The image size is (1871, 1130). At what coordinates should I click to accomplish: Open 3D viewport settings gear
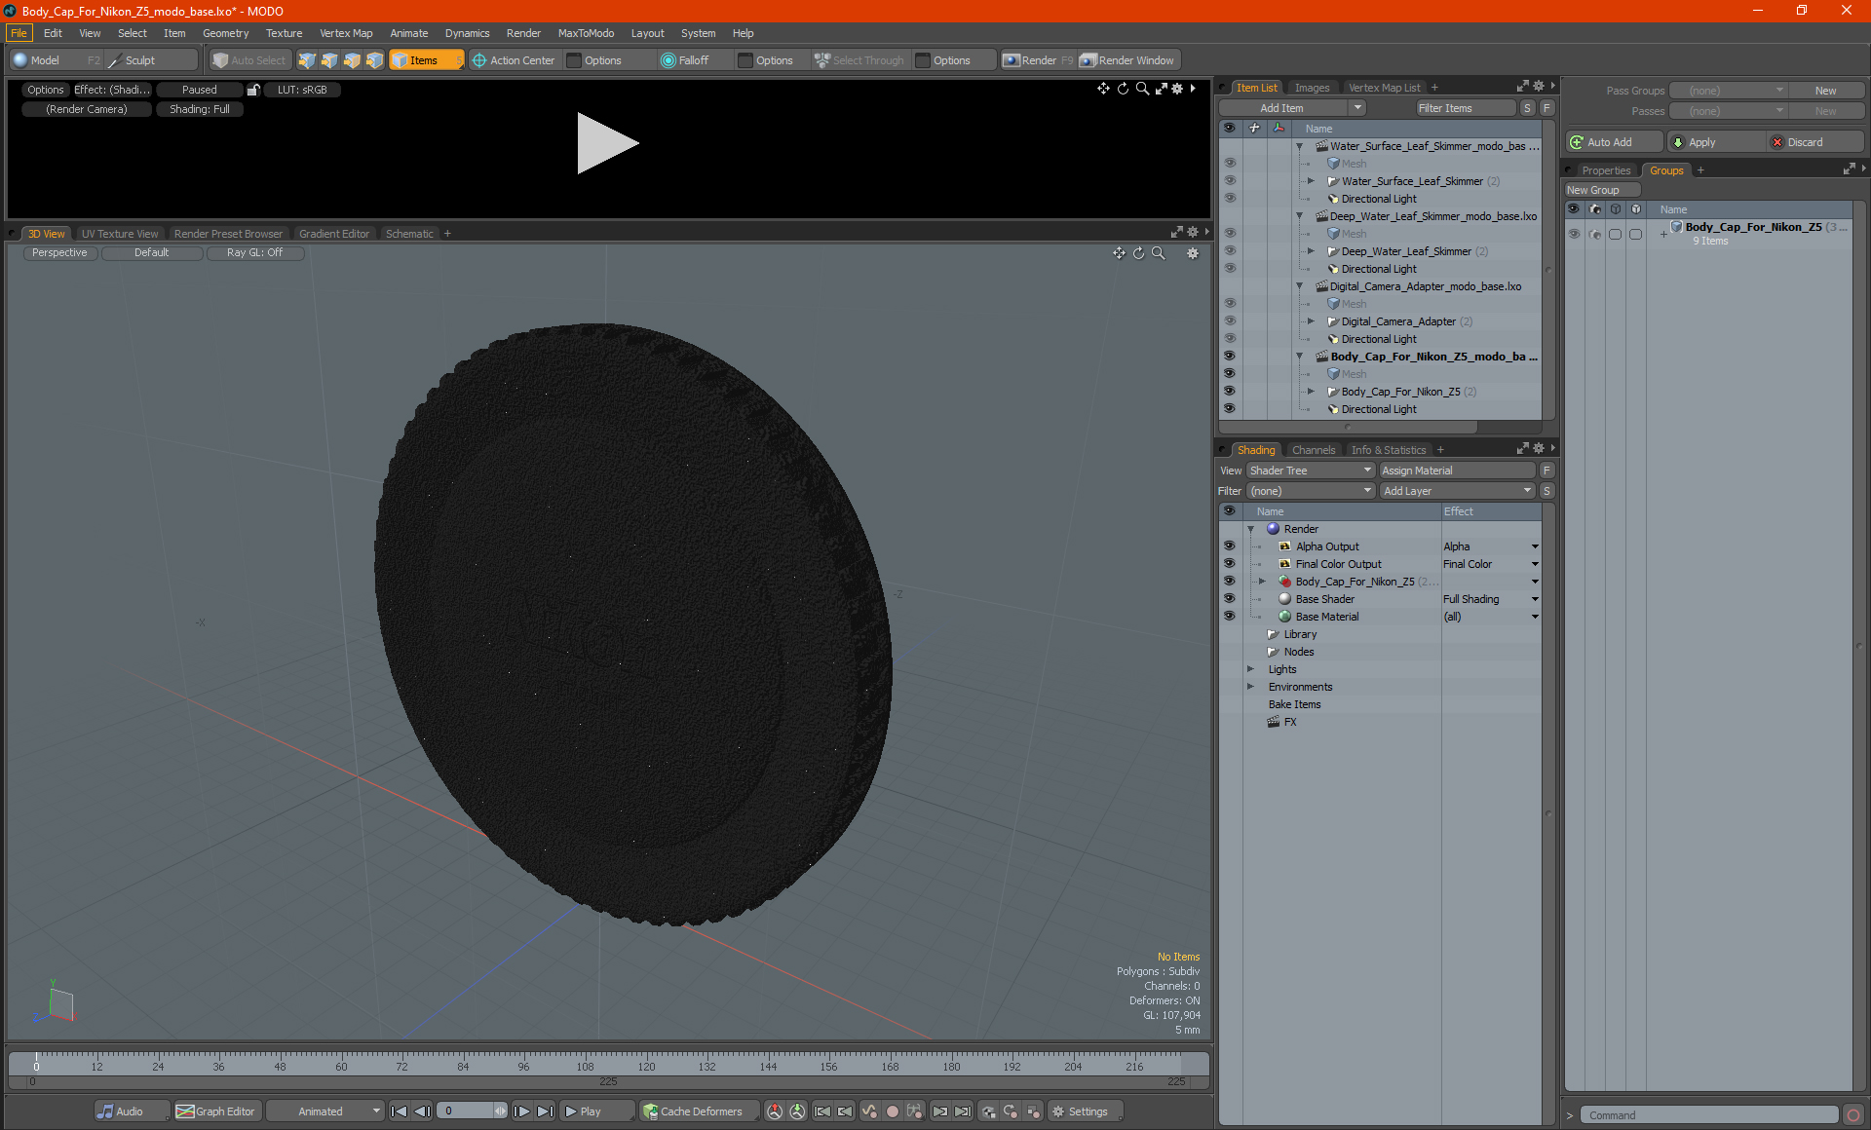pyautogui.click(x=1192, y=253)
